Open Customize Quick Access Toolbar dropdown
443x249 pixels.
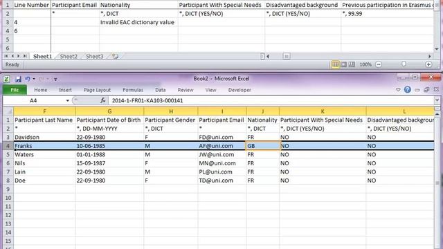[x=55, y=80]
